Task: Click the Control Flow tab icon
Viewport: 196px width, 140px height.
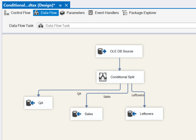Action: (7, 13)
